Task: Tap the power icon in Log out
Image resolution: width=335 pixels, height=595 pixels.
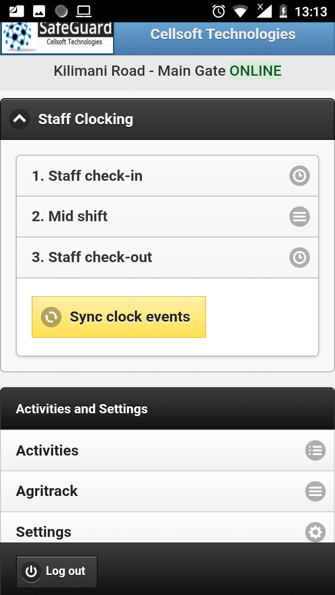Action: [x=31, y=571]
